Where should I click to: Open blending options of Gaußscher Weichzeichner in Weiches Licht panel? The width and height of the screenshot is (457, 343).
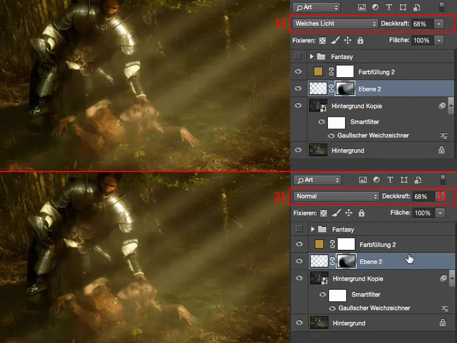coord(444,135)
